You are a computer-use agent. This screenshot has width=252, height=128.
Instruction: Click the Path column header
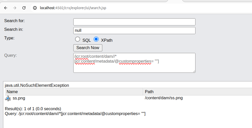149,92
